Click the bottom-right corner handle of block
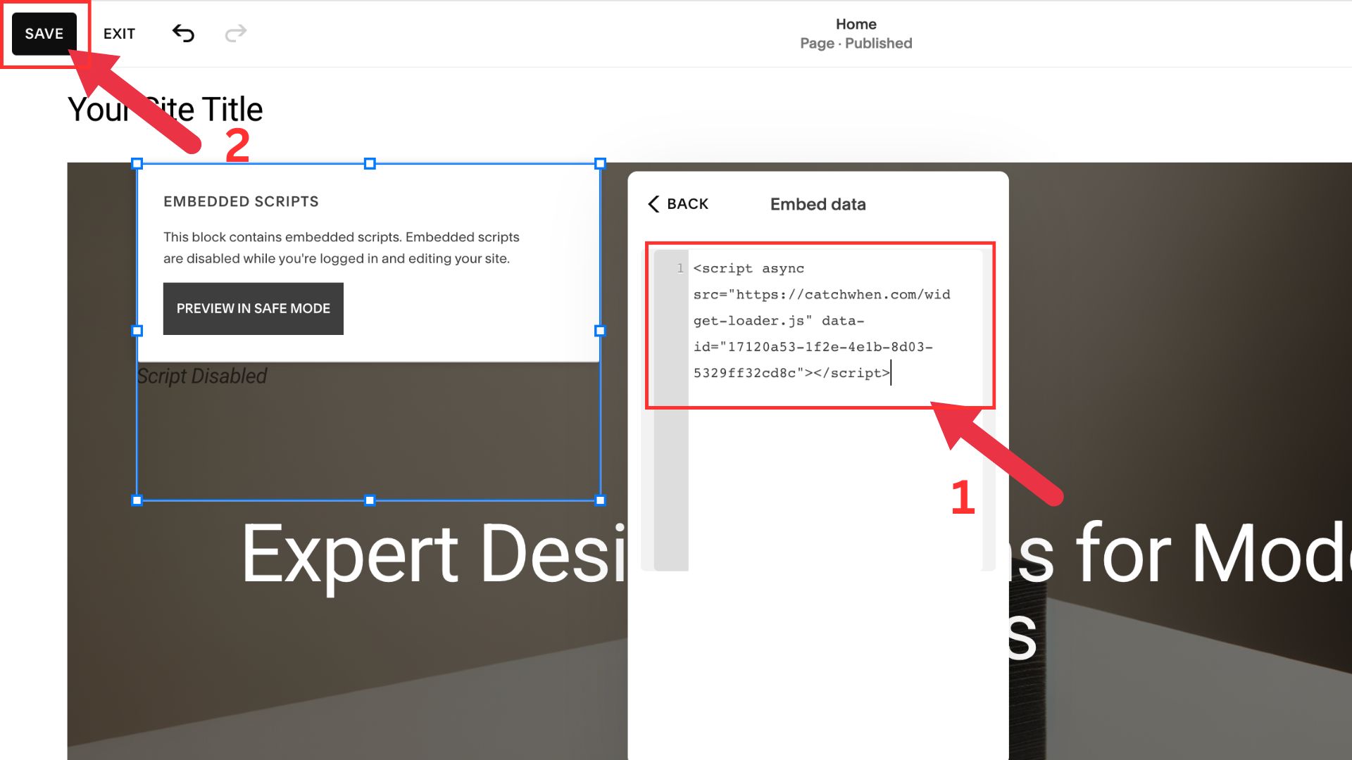This screenshot has width=1352, height=760. (x=600, y=500)
